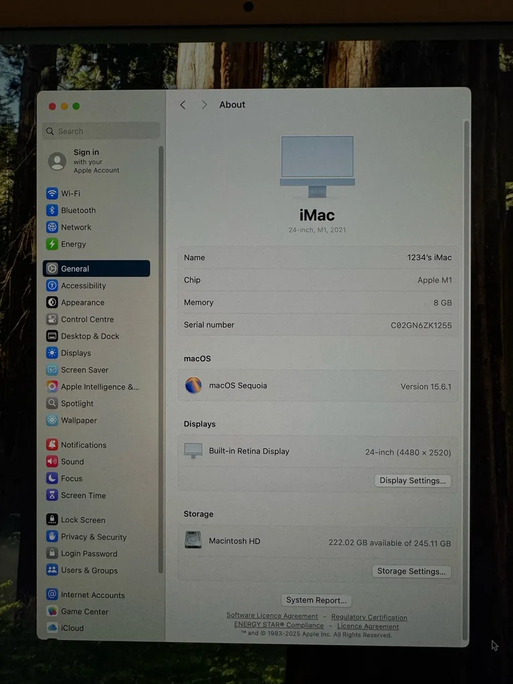This screenshot has height=684, width=513.
Task: Go forward with the right chevron
Action: 204,105
